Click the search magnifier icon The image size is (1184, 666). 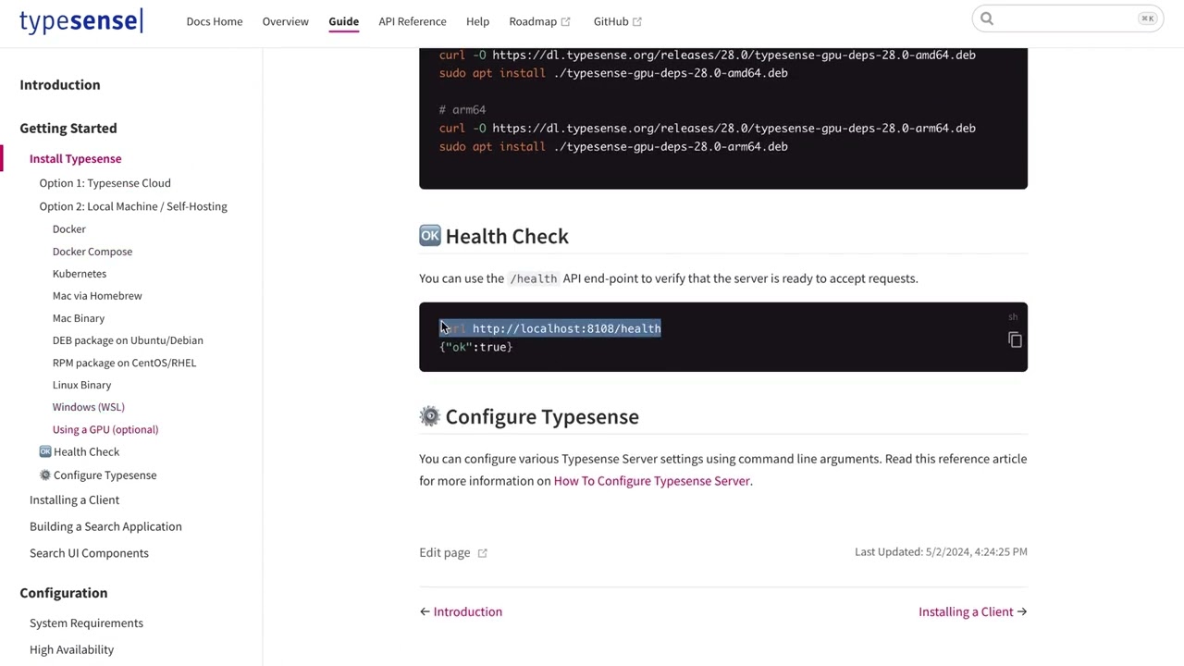987,18
